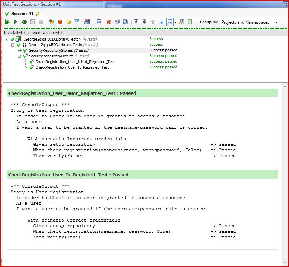Collapse the George2giga.BDD.Library.Tests namespace node
The height and width of the screenshot is (267, 289).
(13, 45)
